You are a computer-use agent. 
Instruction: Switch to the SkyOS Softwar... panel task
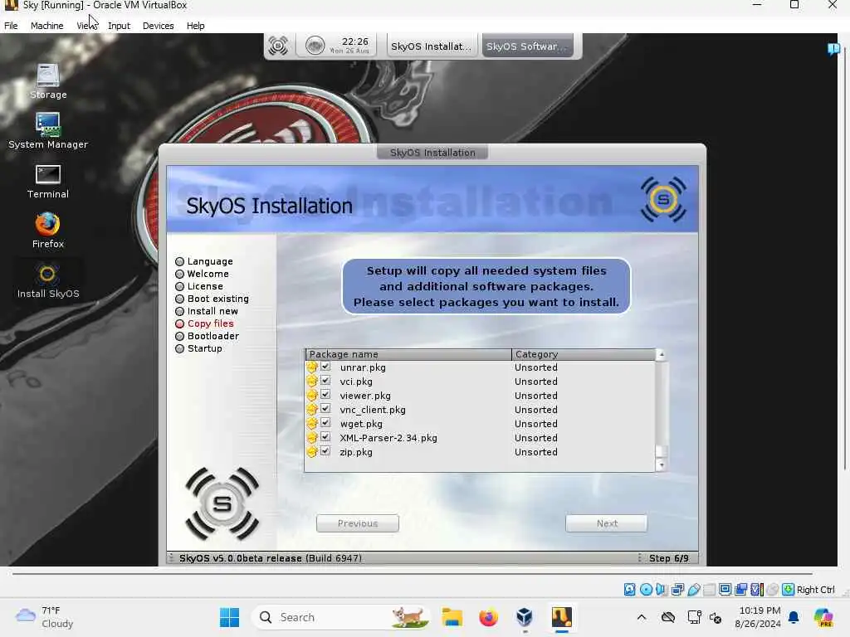pyautogui.click(x=527, y=46)
